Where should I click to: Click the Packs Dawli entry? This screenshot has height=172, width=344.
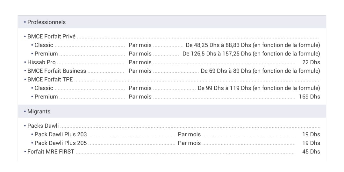click(x=43, y=126)
